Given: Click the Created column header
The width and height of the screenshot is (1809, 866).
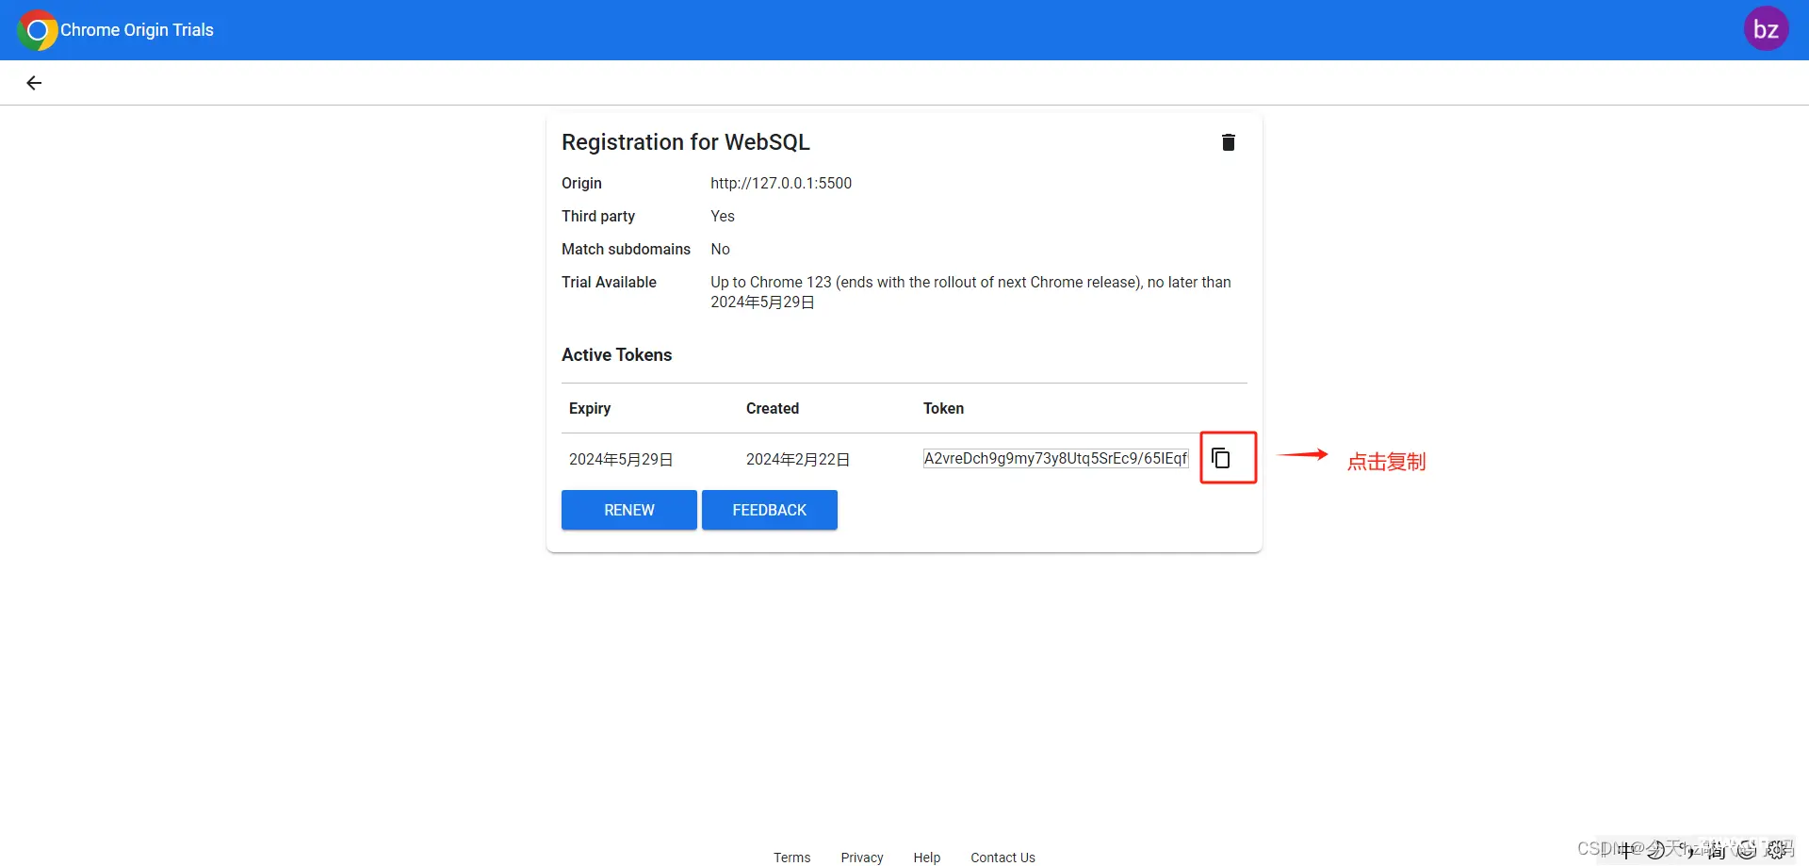Looking at the screenshot, I should (773, 409).
